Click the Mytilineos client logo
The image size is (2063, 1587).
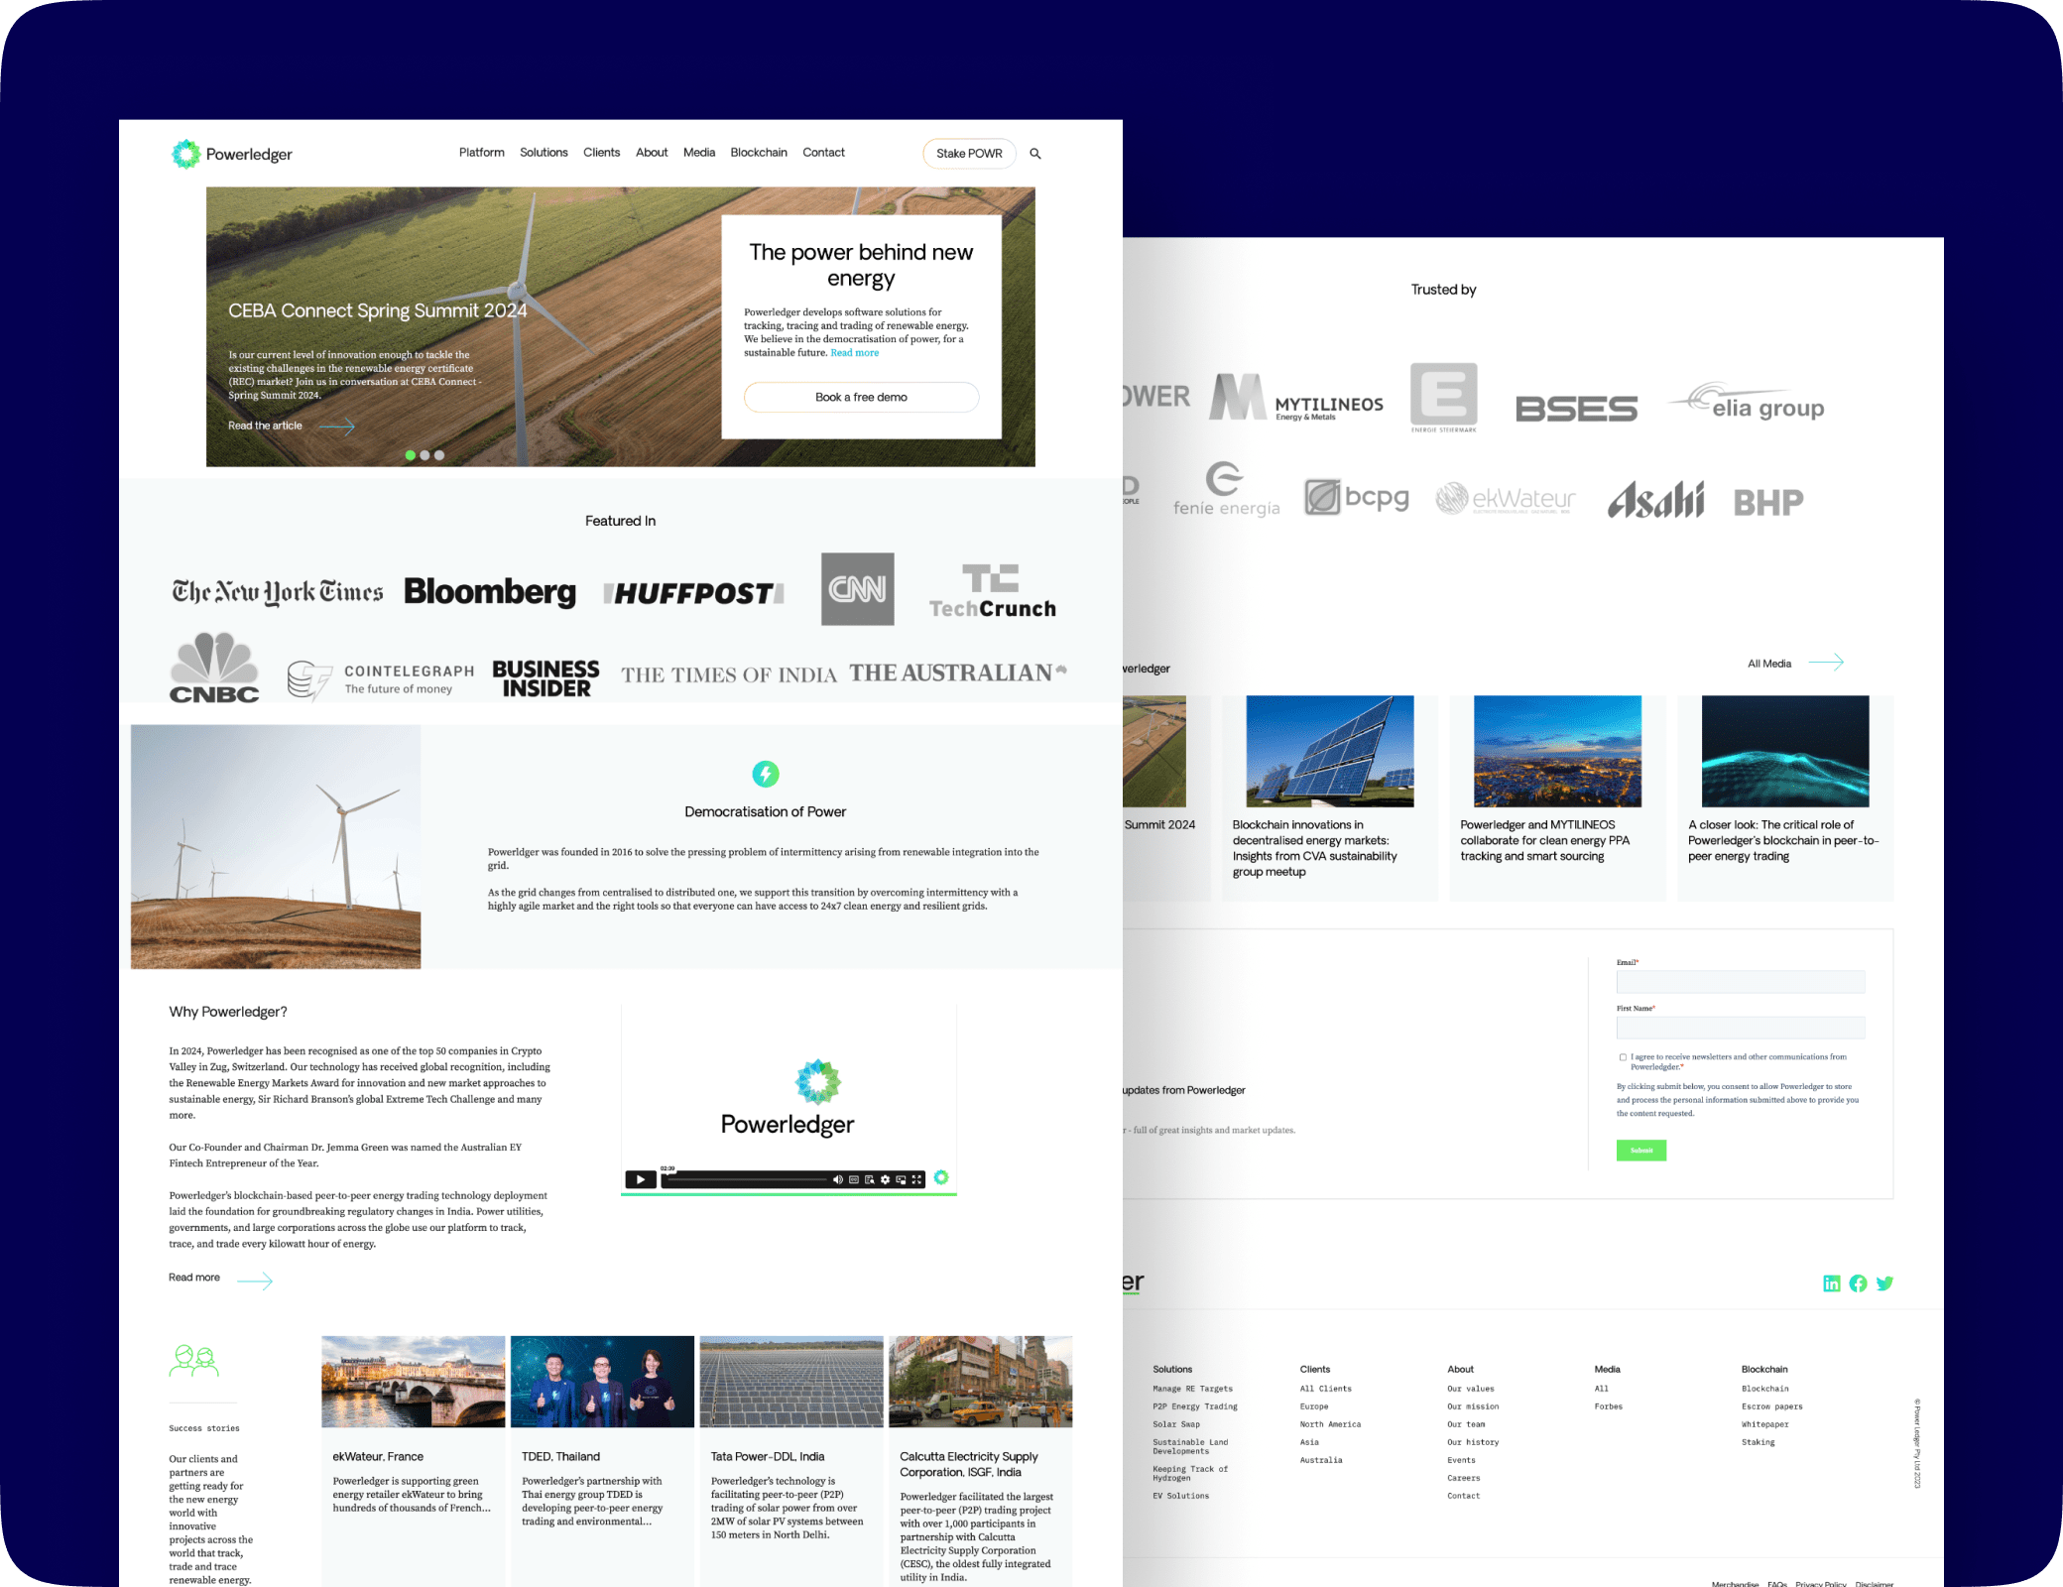click(x=1297, y=398)
